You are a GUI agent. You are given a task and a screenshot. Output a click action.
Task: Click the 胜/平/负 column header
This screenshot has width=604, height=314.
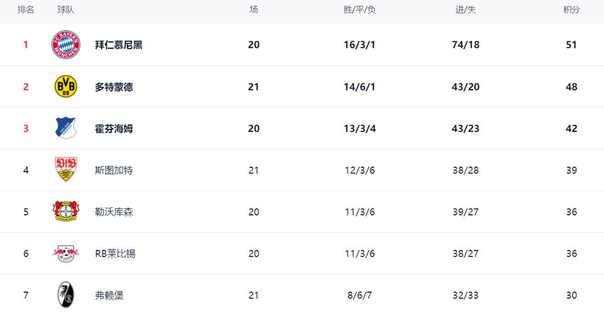[359, 10]
